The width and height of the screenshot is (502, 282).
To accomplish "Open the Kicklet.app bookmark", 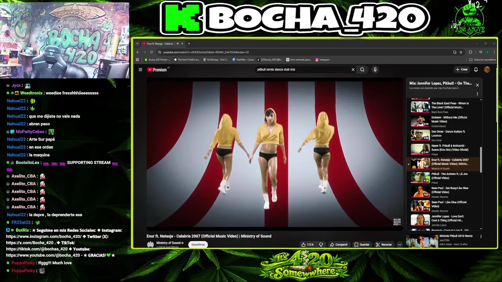I will [216, 60].
